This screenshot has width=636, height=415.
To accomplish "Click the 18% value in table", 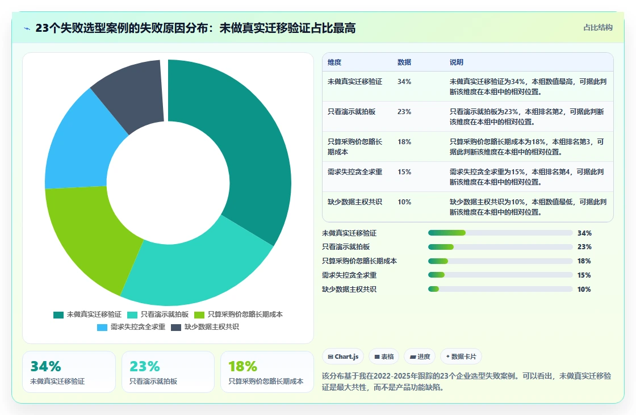I will [x=404, y=141].
